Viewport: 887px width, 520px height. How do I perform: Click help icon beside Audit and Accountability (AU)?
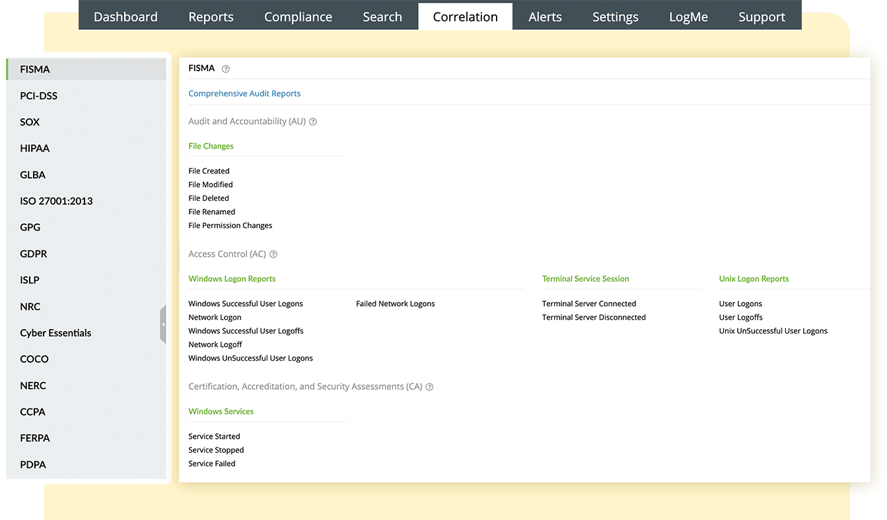tap(313, 122)
